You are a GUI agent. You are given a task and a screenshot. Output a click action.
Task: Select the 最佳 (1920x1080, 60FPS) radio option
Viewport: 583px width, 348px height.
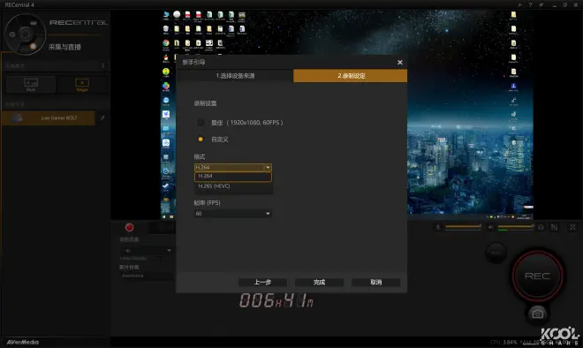[201, 122]
